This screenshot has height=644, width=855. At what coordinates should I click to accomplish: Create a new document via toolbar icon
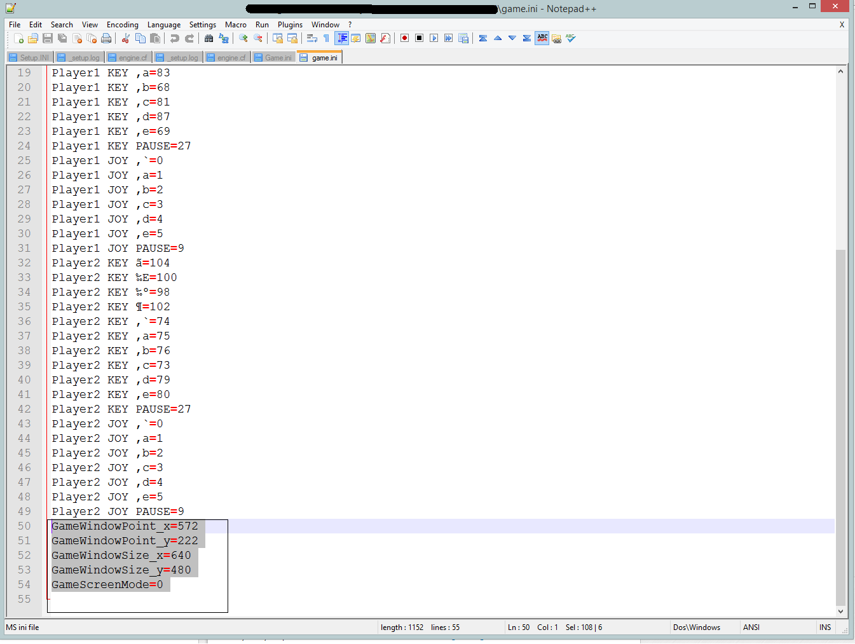[x=19, y=38]
